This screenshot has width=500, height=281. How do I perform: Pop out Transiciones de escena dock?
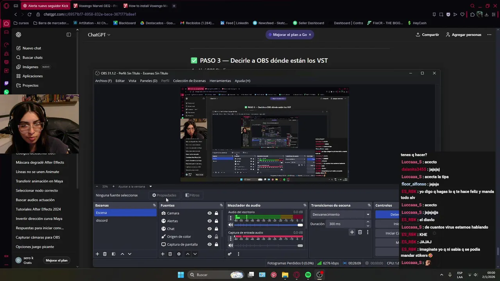(x=369, y=205)
